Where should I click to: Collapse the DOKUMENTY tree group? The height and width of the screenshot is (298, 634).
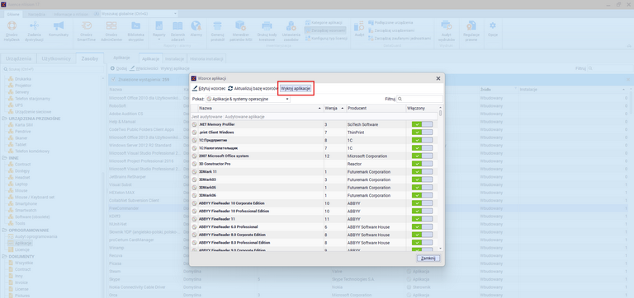pos(5,257)
